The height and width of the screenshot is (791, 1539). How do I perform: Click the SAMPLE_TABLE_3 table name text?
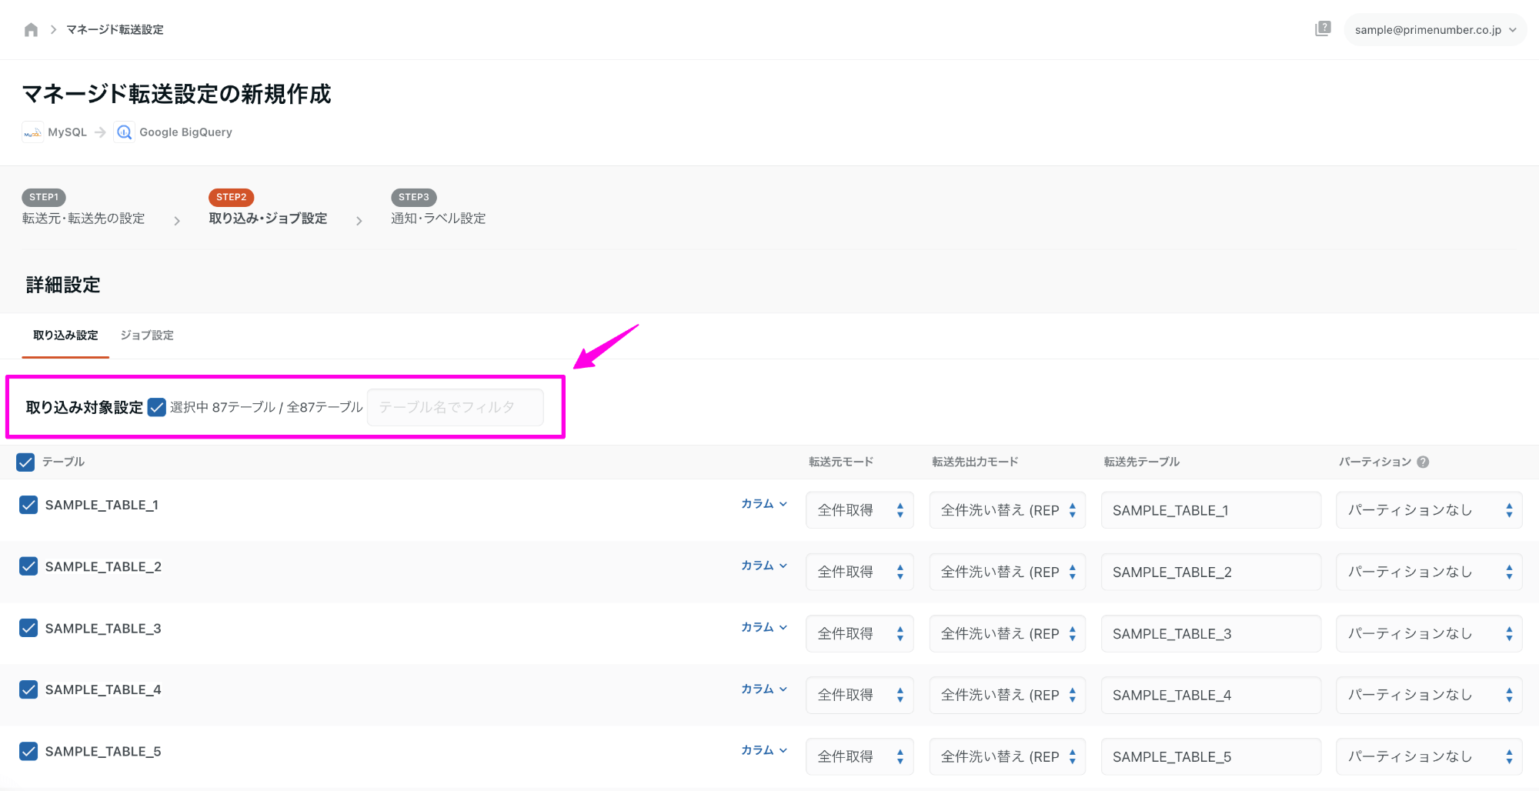click(103, 628)
